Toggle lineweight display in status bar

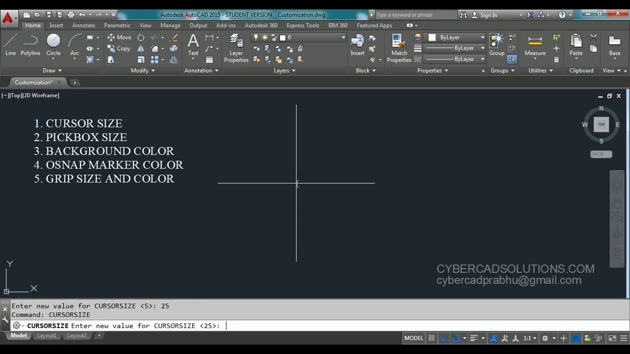tap(474, 338)
